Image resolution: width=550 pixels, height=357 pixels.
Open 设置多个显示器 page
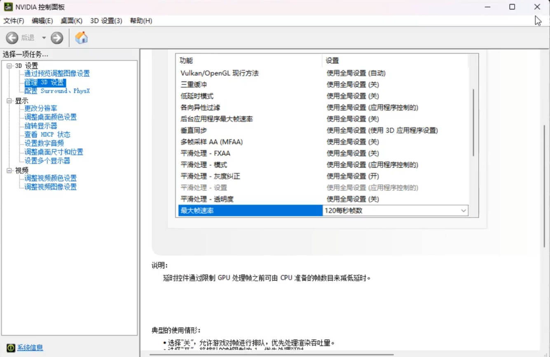(x=47, y=161)
